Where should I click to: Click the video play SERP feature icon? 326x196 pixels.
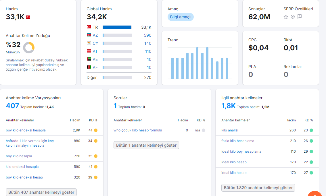coord(293,17)
